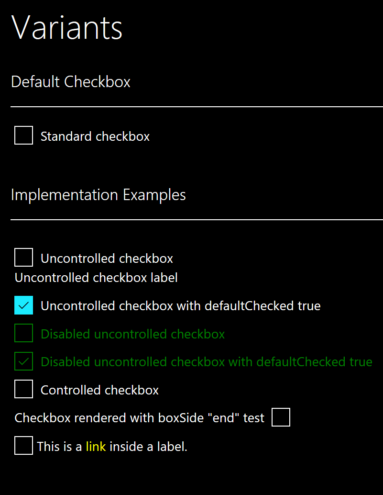383x495 pixels.
Task: Check the checkbox containing a link label
Action: pyautogui.click(x=23, y=446)
